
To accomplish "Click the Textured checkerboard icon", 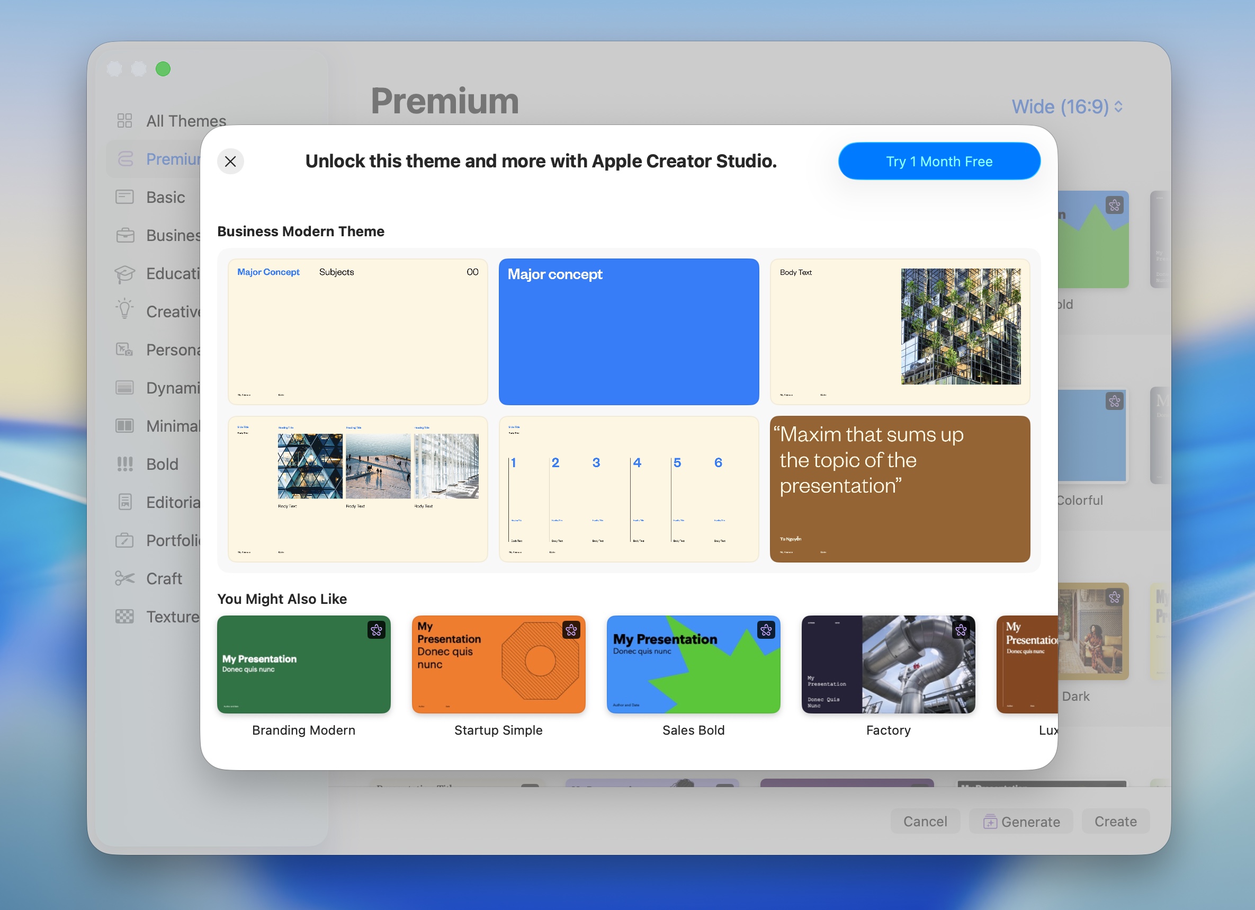I will tap(124, 617).
